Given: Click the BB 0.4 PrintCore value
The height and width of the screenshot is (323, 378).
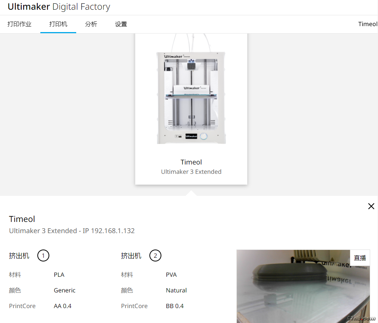Looking at the screenshot, I should pos(175,306).
